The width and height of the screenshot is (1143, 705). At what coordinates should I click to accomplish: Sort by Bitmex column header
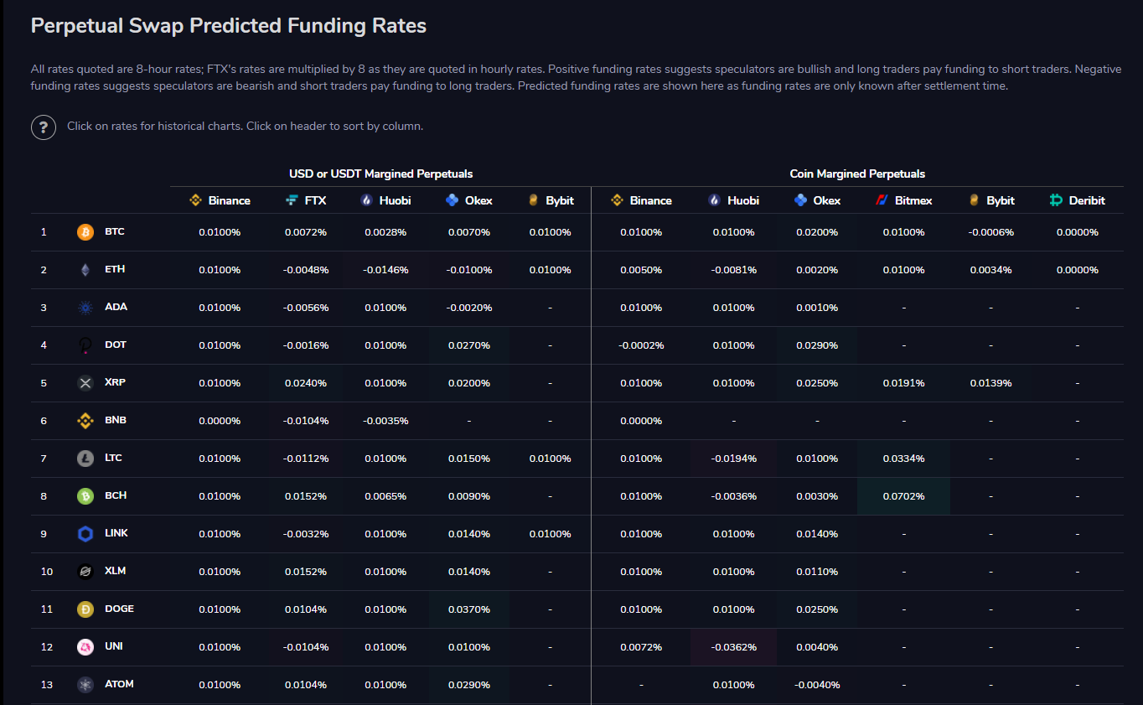pyautogui.click(x=903, y=200)
